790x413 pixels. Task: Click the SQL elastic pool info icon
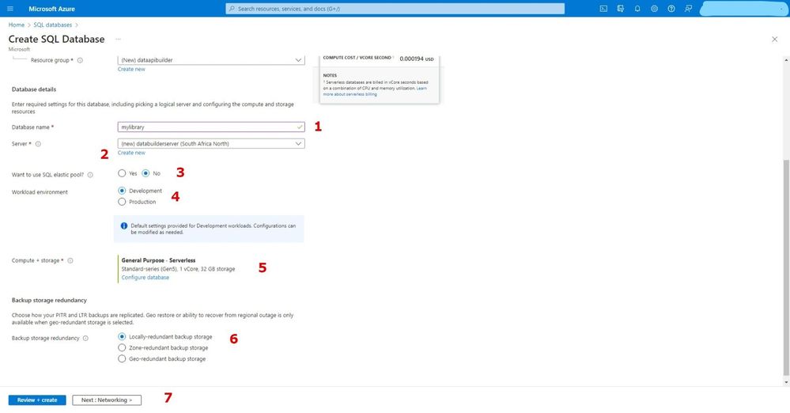90,175
